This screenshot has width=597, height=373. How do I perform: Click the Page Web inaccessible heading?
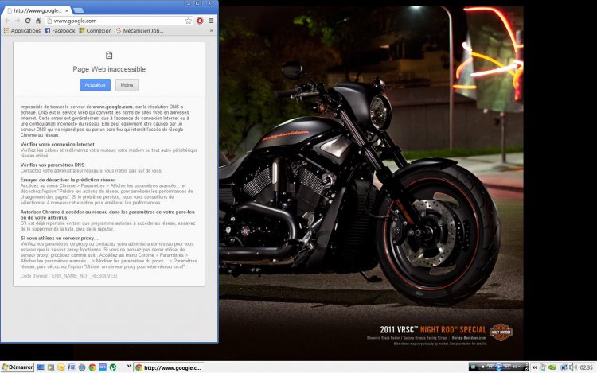109,69
